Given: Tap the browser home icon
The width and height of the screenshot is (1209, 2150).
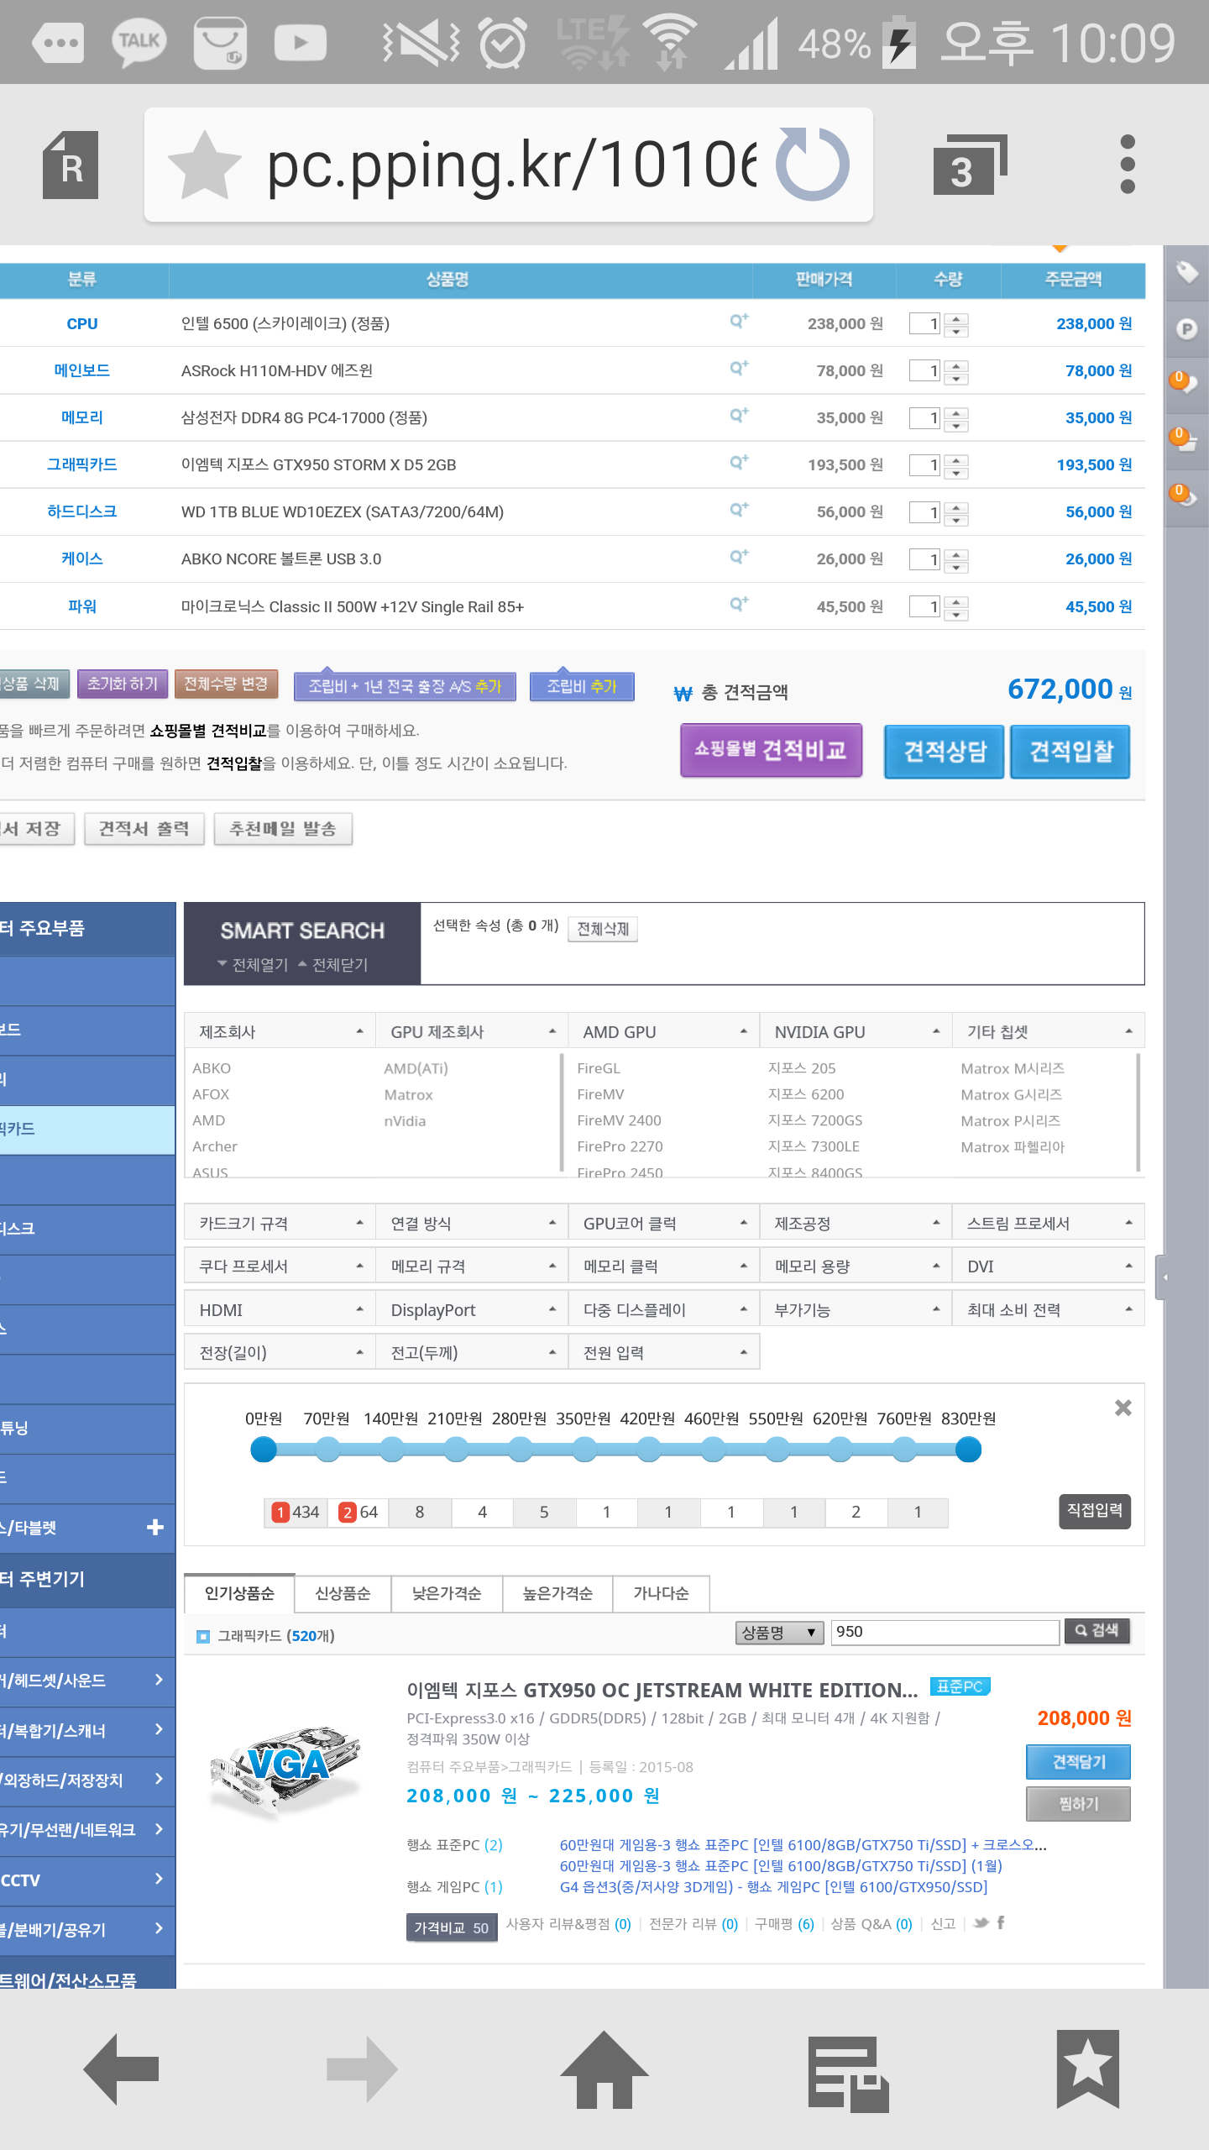Looking at the screenshot, I should (604, 2069).
